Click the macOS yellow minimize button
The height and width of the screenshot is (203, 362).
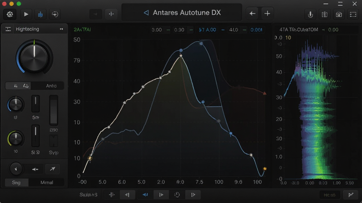12,4
